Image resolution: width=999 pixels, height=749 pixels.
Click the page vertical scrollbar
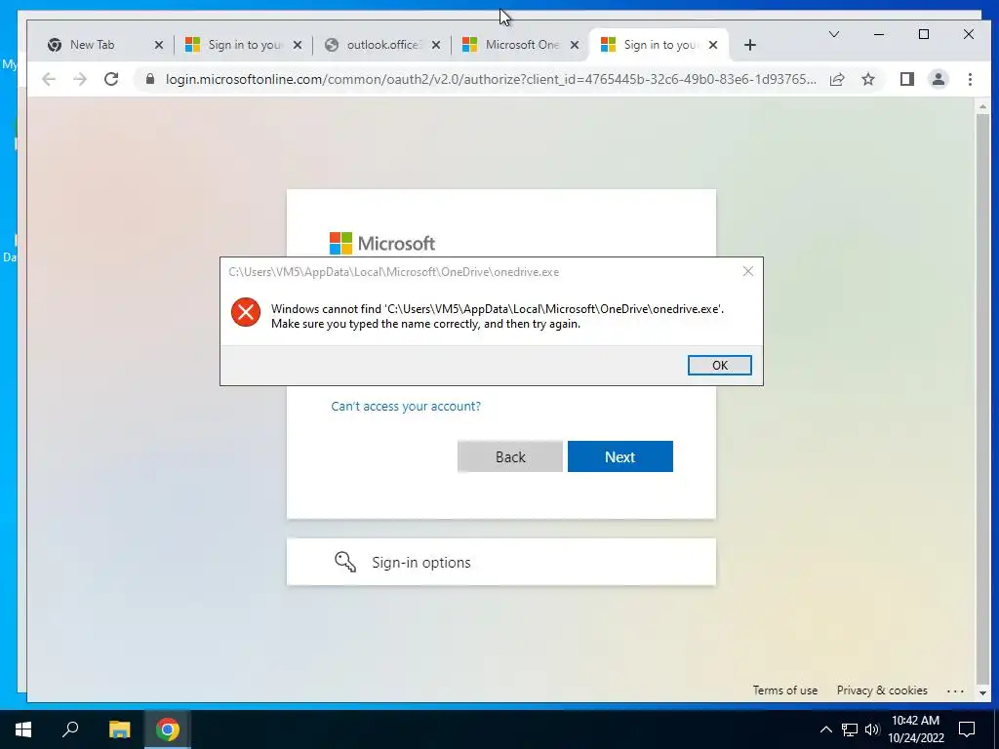click(x=982, y=398)
